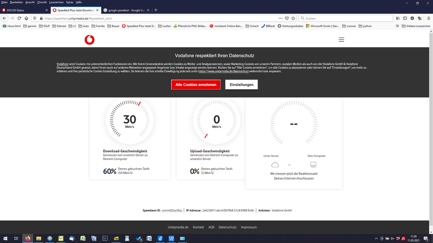Open the Kontakt footer link

[198, 227]
